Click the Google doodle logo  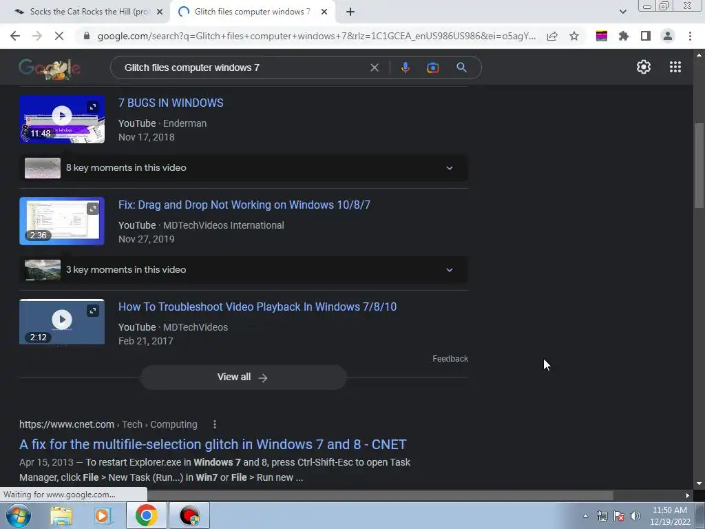coord(50,69)
